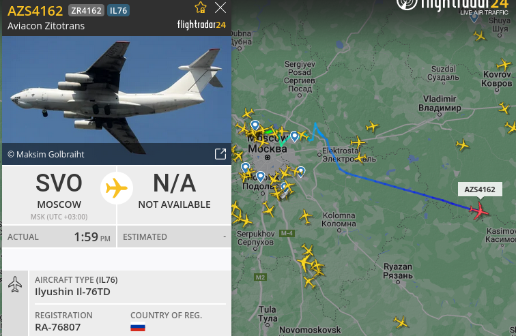Viewport: 516px width, 336px height.
Task: Click the yellow plane near Vladimir
Action: [372, 126]
